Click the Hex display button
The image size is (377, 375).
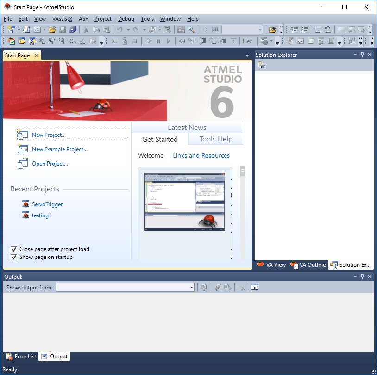tap(247, 41)
